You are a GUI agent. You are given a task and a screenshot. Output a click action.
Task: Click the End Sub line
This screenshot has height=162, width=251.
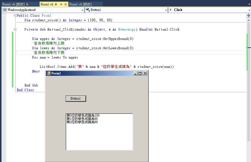(x=31, y=85)
